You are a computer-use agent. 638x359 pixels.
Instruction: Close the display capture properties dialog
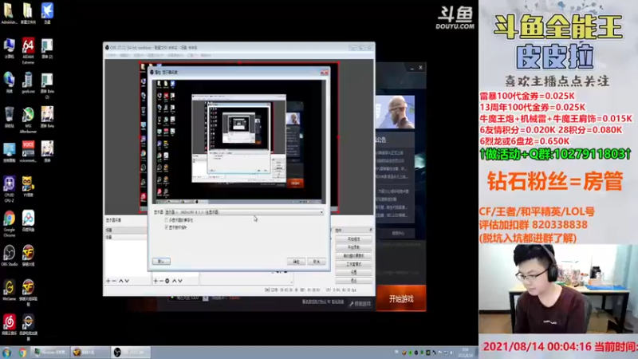point(325,73)
